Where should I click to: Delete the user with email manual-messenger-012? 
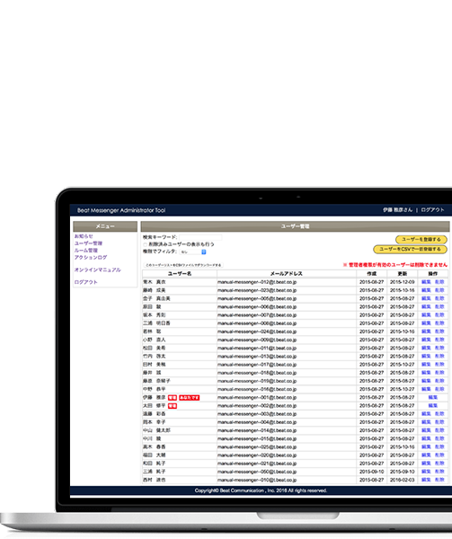click(439, 282)
